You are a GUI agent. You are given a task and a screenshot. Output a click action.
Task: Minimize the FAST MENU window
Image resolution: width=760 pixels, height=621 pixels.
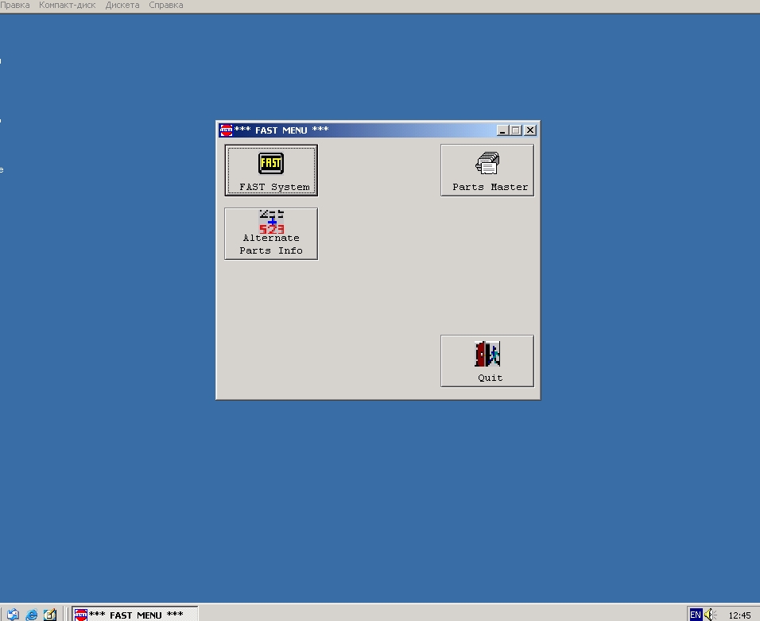(x=503, y=130)
